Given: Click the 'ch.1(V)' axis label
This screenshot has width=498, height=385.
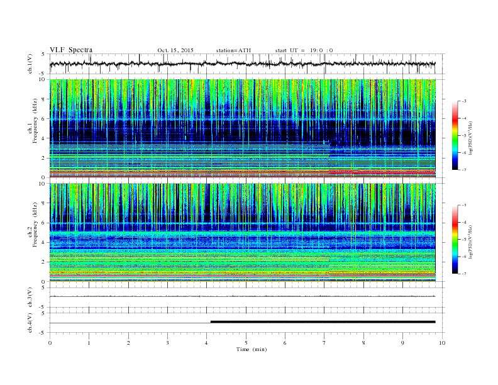Looking at the screenshot, I should point(30,64).
